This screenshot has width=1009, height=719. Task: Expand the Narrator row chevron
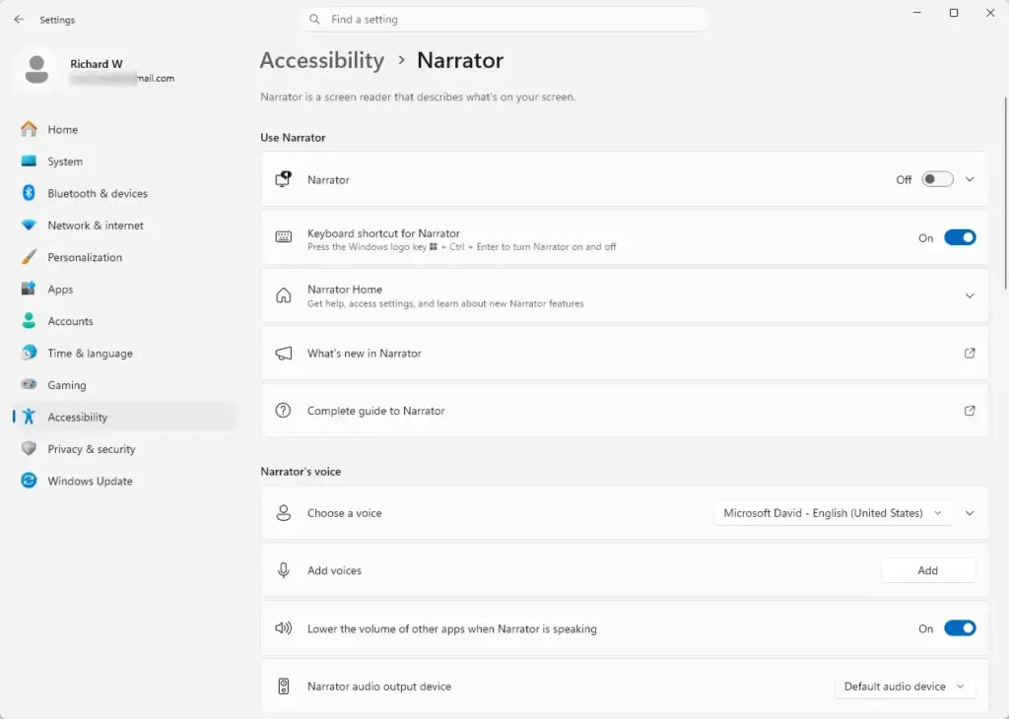point(970,179)
